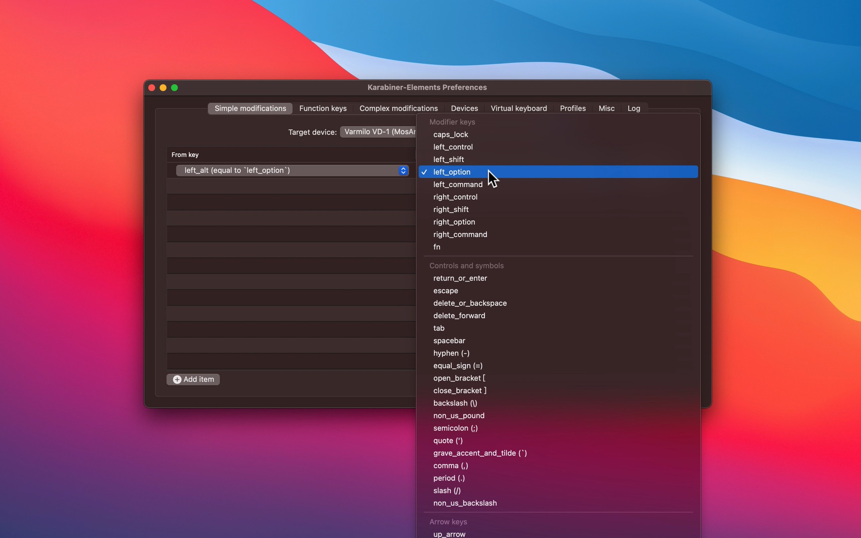Viewport: 861px width, 538px height.
Task: Open the Simple modifications tab
Action: (x=250, y=108)
